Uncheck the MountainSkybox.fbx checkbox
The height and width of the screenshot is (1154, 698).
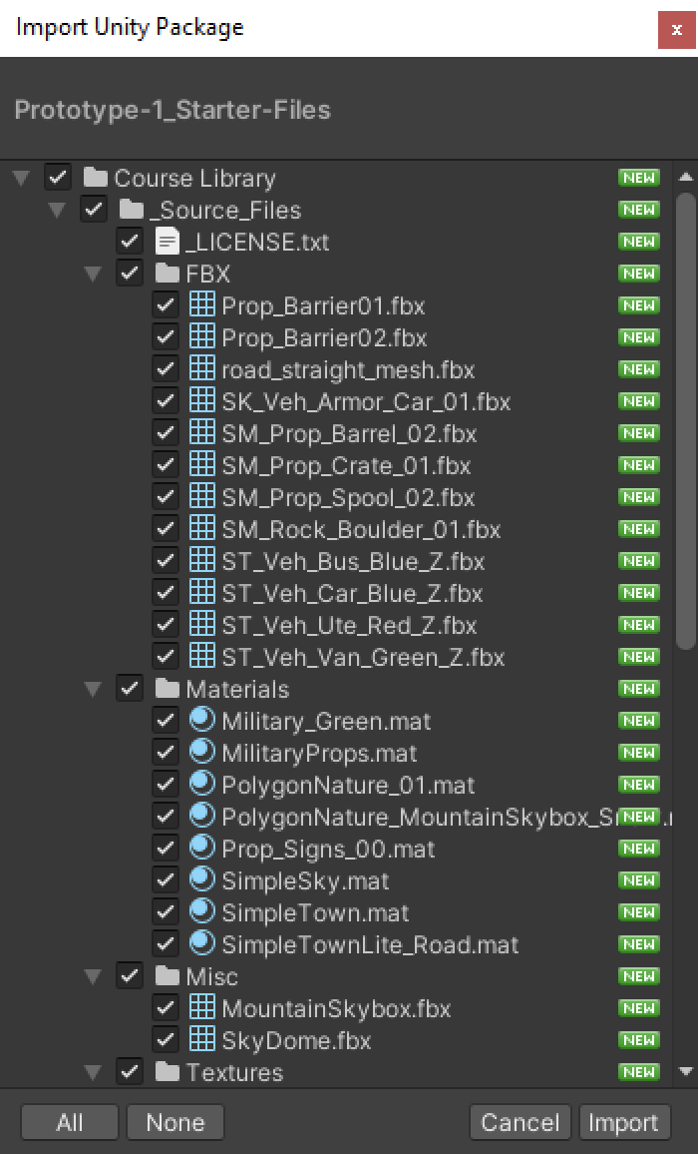[166, 1008]
